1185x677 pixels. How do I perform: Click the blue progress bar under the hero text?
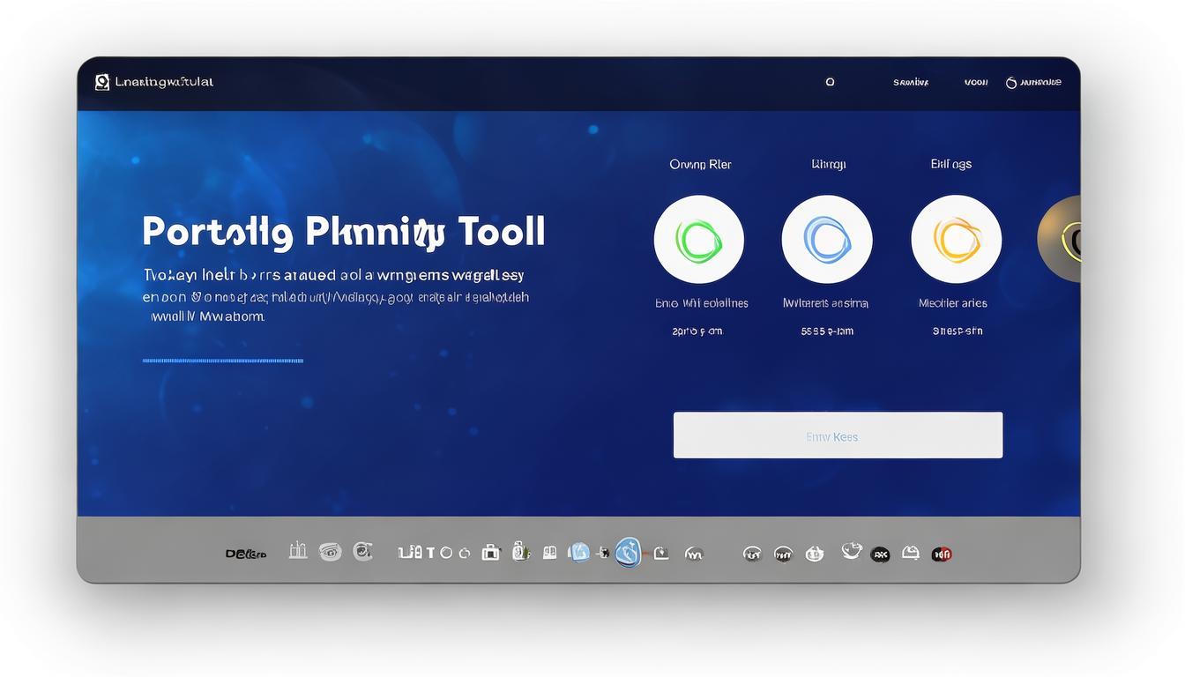click(222, 361)
